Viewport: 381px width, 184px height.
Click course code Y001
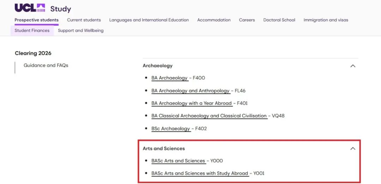[x=259, y=173]
